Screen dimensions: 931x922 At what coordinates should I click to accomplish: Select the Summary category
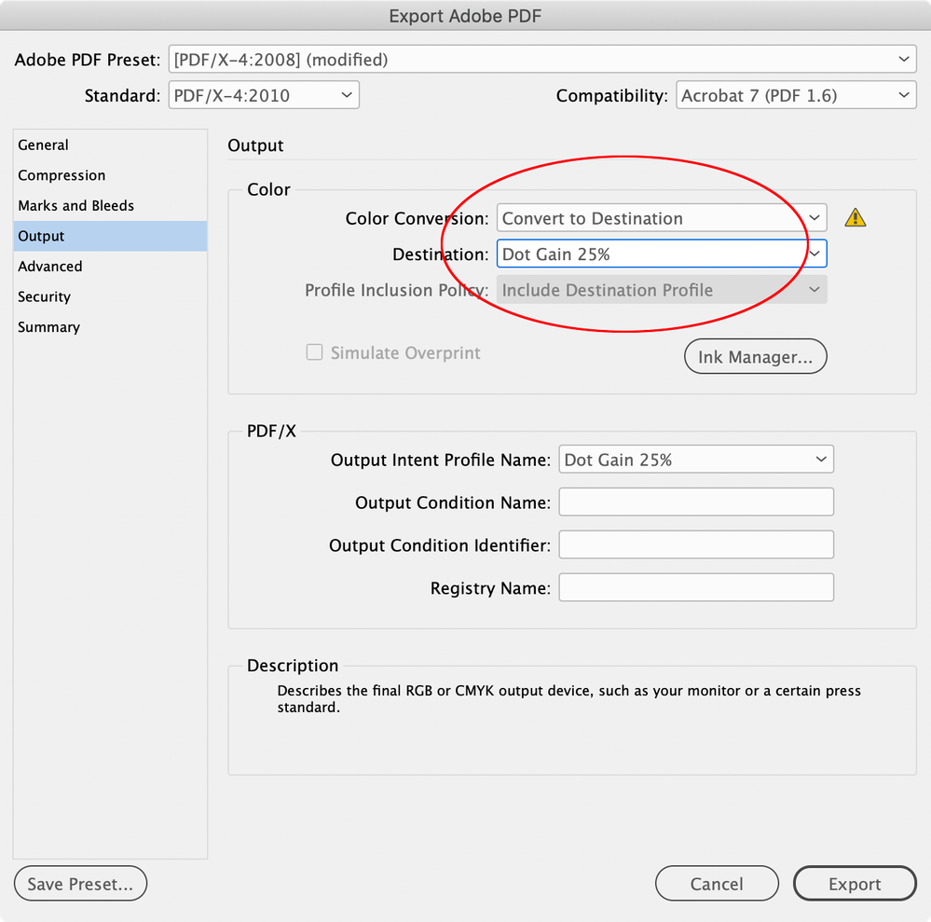[110, 326]
